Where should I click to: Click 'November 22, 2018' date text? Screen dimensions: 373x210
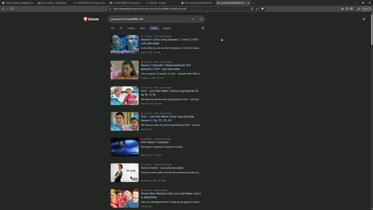(149, 181)
